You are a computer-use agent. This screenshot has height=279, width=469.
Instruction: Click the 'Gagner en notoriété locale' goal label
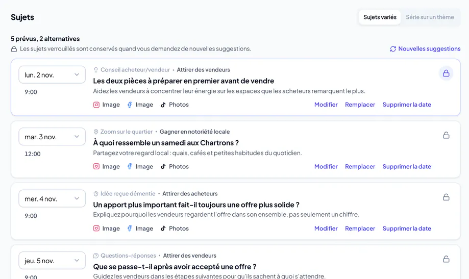pyautogui.click(x=195, y=132)
